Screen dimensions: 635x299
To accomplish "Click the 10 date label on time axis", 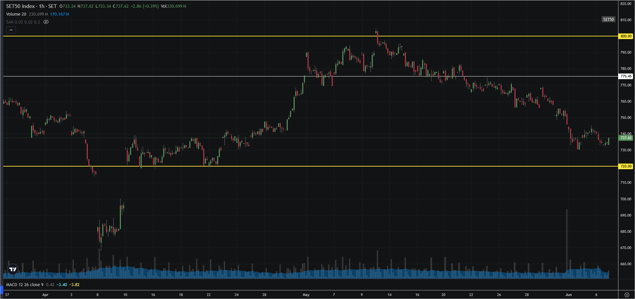I will [x=125, y=295].
